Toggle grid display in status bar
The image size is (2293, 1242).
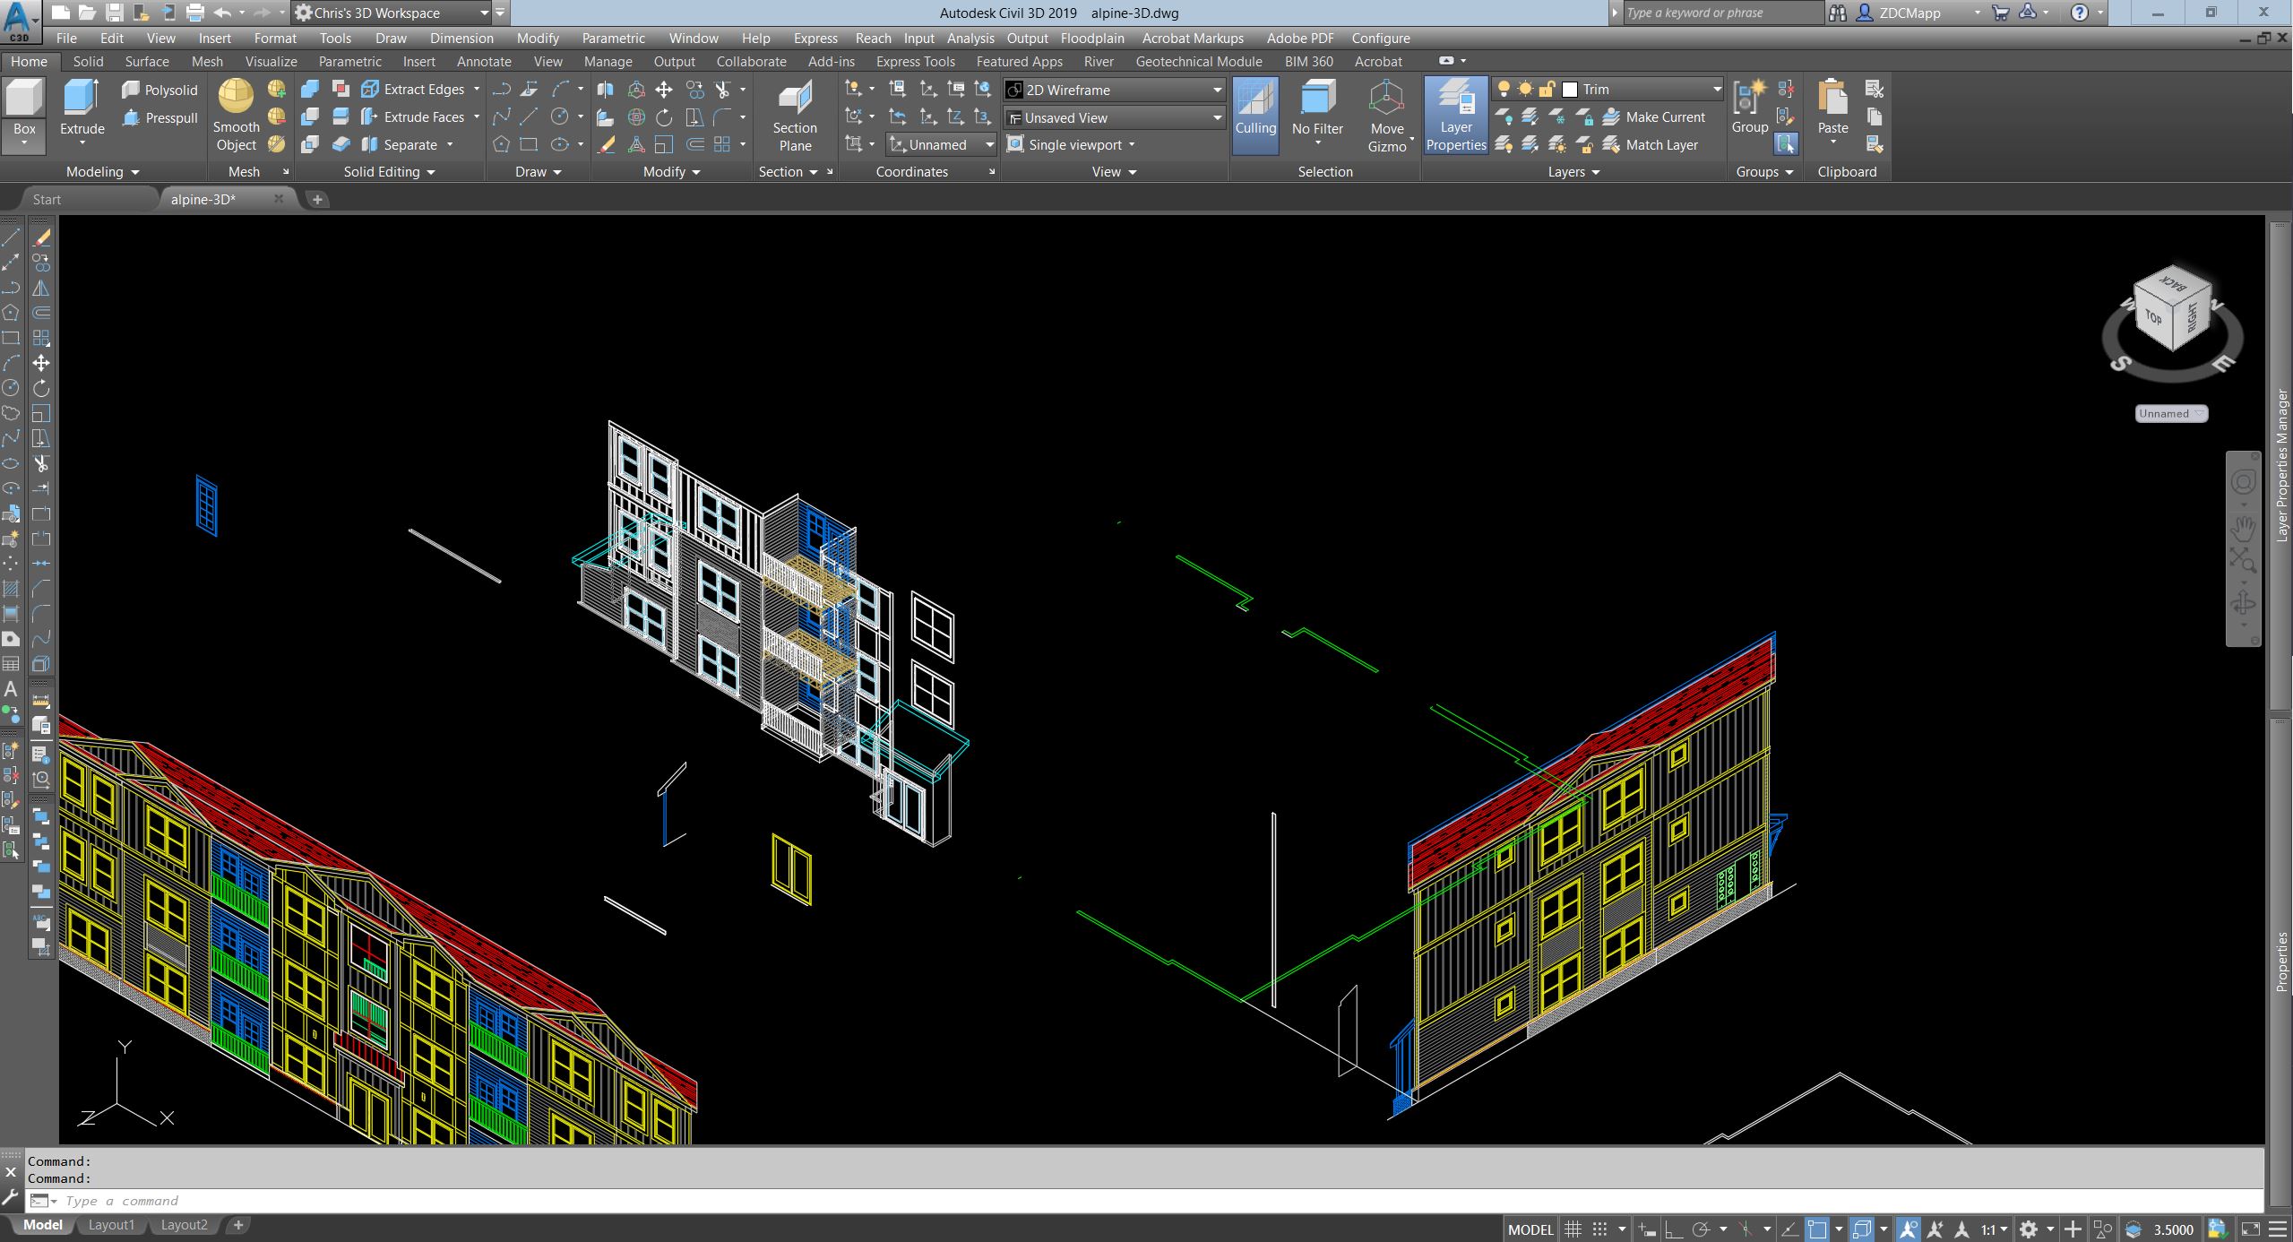pyautogui.click(x=1573, y=1229)
